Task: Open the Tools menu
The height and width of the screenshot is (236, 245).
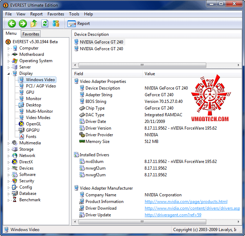Action: [x=74, y=14]
